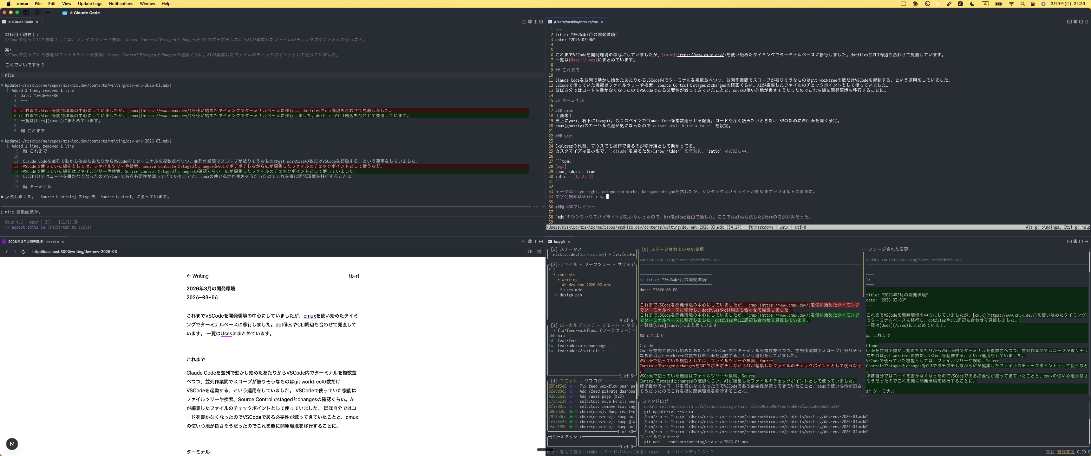The width and height of the screenshot is (1091, 456).
Task: Go back in browser pane
Action: click(x=6, y=252)
